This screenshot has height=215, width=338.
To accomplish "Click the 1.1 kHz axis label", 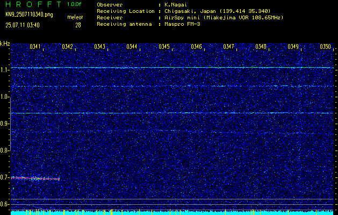I will click(x=4, y=70).
